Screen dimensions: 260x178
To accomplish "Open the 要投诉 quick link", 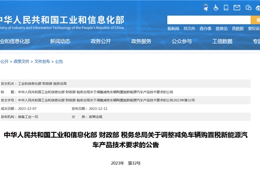I will (x=254, y=29).
